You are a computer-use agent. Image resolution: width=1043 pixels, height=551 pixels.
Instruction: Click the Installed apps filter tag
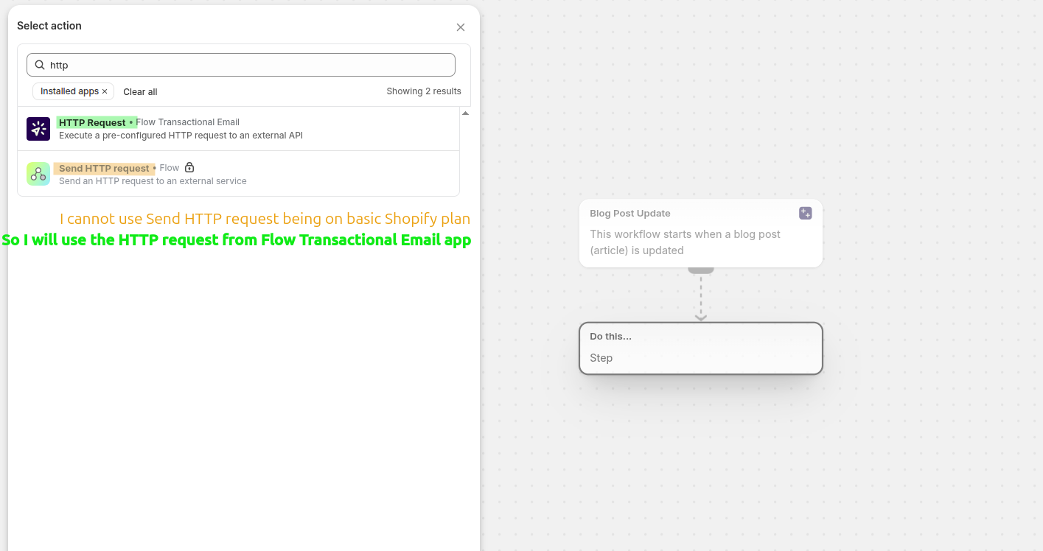point(73,91)
